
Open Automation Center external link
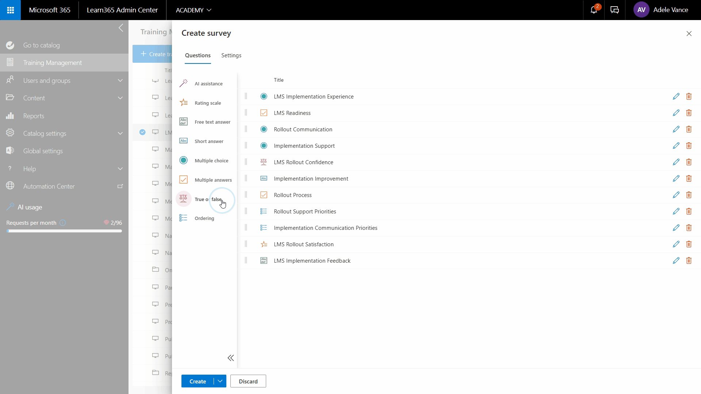120,186
